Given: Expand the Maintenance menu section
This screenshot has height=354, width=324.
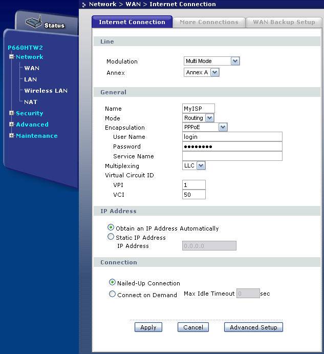Looking at the screenshot, I should [x=11, y=136].
